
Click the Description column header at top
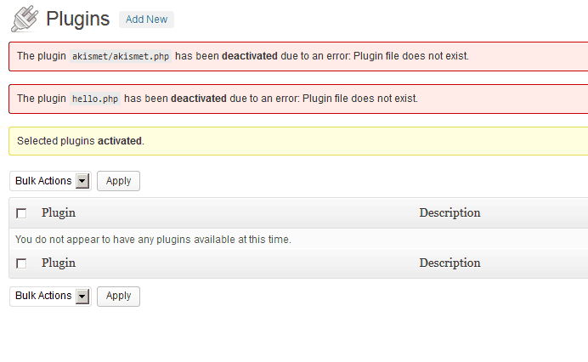(449, 212)
